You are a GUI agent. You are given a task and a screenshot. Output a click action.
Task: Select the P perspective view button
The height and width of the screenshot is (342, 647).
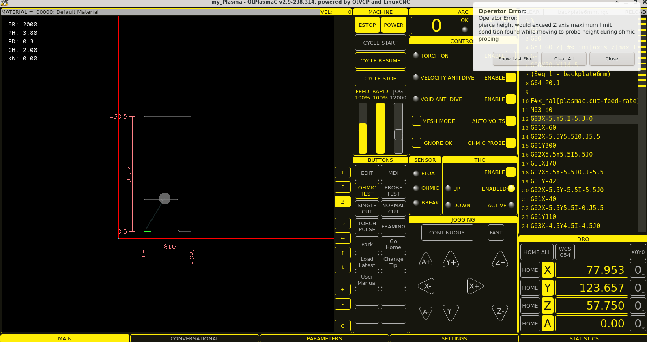[343, 187]
